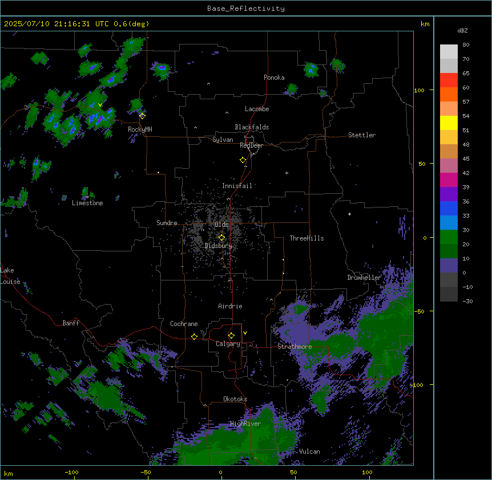Click the Limestone label
The height and width of the screenshot is (480, 492).
point(87,203)
